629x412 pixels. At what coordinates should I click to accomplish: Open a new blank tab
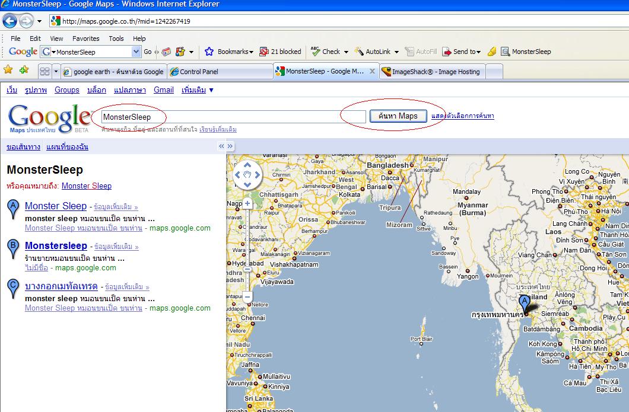[x=494, y=72]
